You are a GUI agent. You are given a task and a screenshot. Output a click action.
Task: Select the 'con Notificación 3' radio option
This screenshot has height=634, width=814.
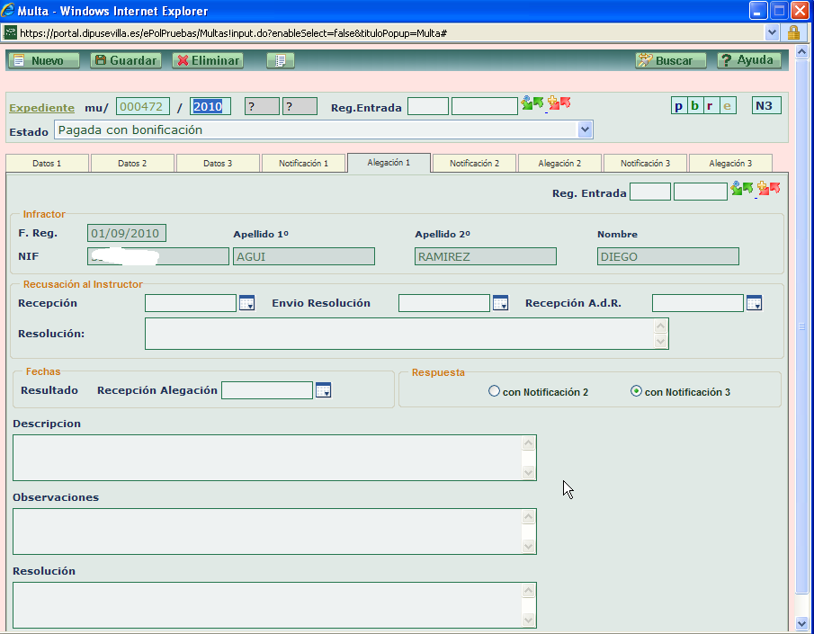[636, 391]
